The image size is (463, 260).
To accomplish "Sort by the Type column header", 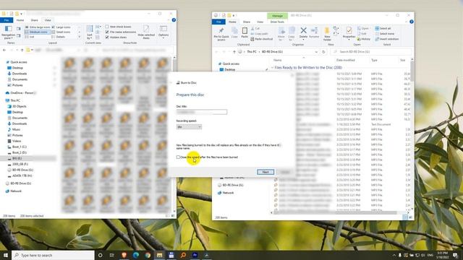I will coord(375,60).
